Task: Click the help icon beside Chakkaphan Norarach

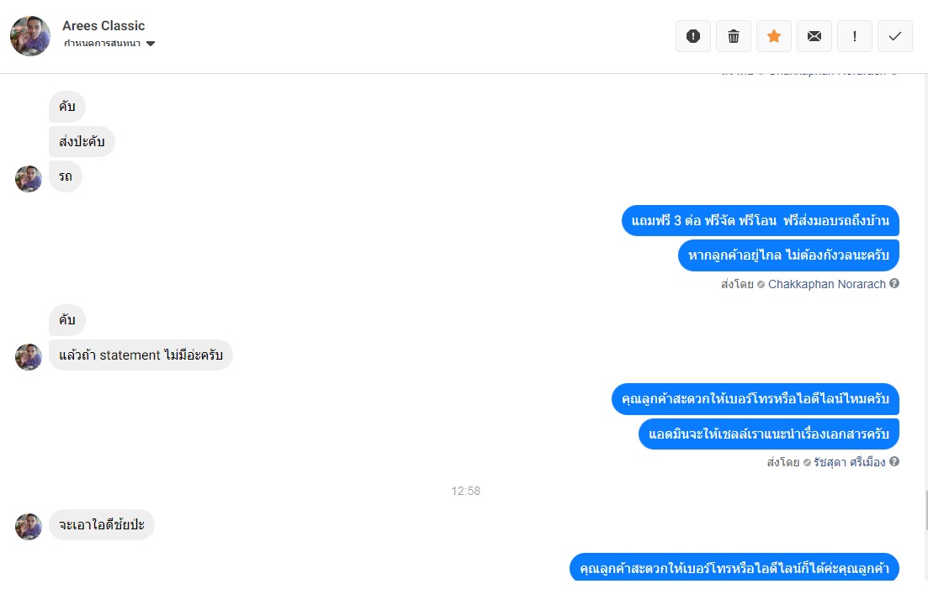Action: 894,283
